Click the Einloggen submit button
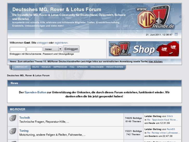Viewport: 189px width, 142px height. [x=71, y=49]
